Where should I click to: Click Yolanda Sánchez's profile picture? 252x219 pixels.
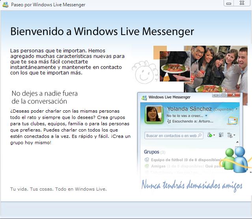[x=154, y=115]
